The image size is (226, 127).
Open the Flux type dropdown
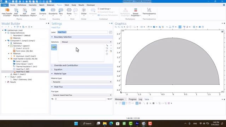pos(82,95)
